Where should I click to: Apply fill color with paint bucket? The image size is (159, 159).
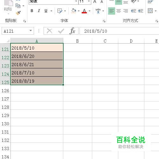(74, 11)
